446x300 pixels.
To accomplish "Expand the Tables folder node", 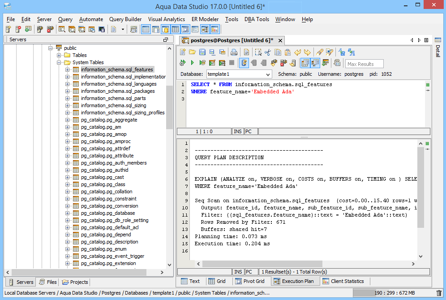I will pos(59,55).
